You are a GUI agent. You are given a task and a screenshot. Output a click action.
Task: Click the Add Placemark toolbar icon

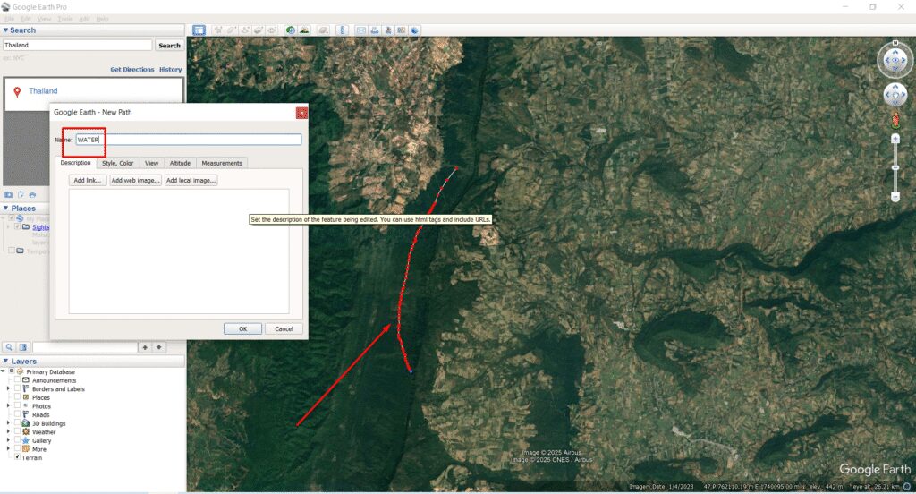(x=218, y=30)
